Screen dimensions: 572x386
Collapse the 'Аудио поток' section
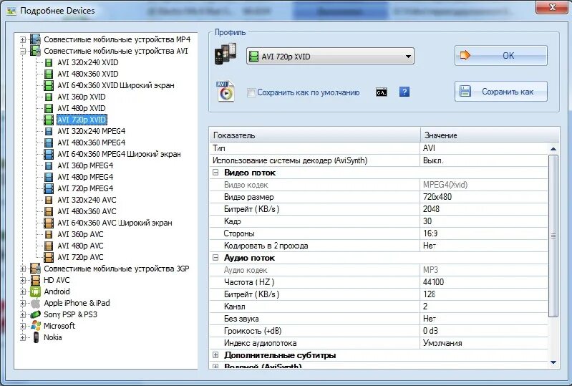pos(215,258)
